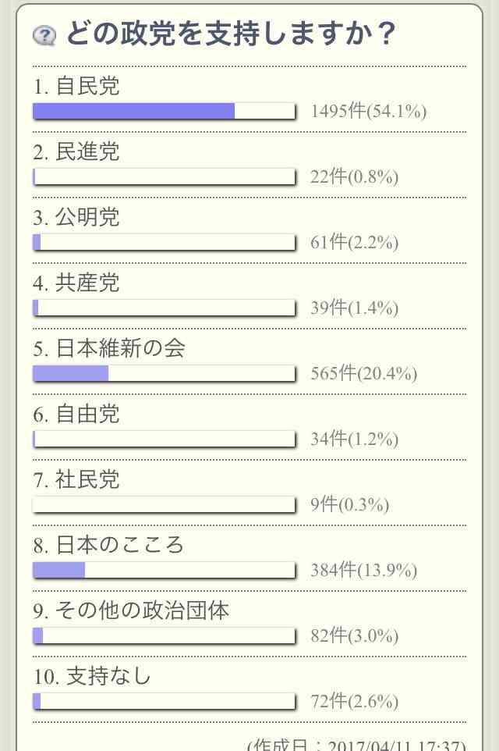Select the その他の政治団体 option label
This screenshot has width=499, height=751.
[x=131, y=611]
